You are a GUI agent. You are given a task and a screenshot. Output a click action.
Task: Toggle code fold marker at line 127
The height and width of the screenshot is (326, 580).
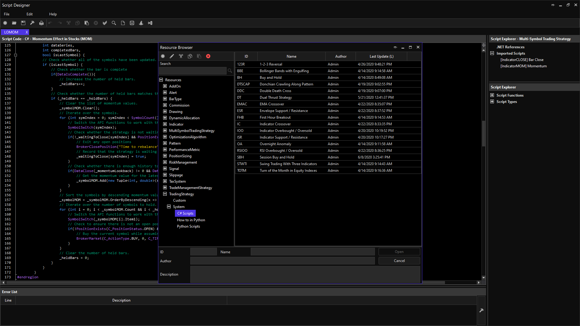15,55
